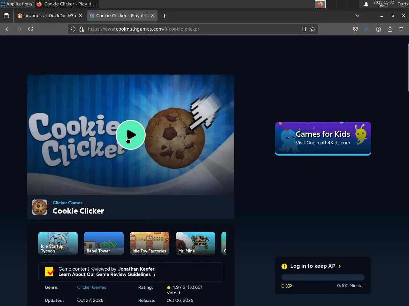Open Firefox View recent browsing
Image resolution: width=409 pixels, height=306 pixels.
[6, 16]
